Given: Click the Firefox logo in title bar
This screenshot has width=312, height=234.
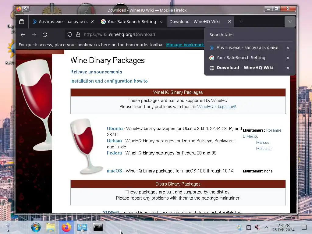Looking at the screenshot, I should point(18,9).
